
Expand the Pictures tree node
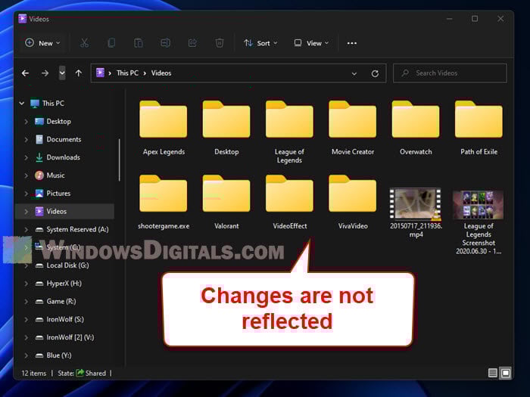26,194
